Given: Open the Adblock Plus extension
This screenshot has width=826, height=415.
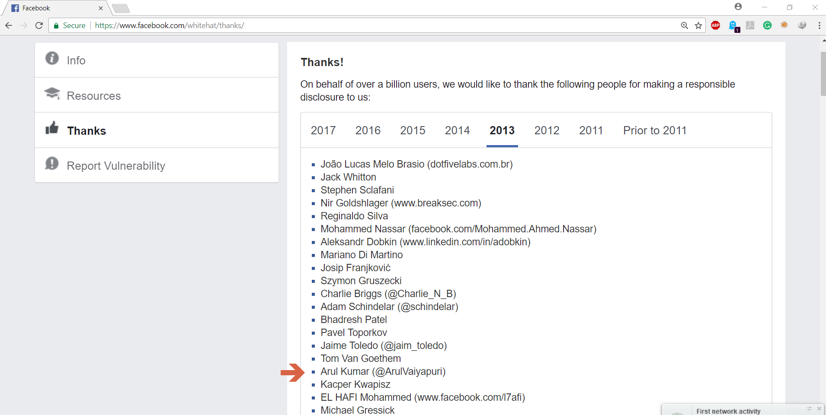Looking at the screenshot, I should pyautogui.click(x=716, y=25).
